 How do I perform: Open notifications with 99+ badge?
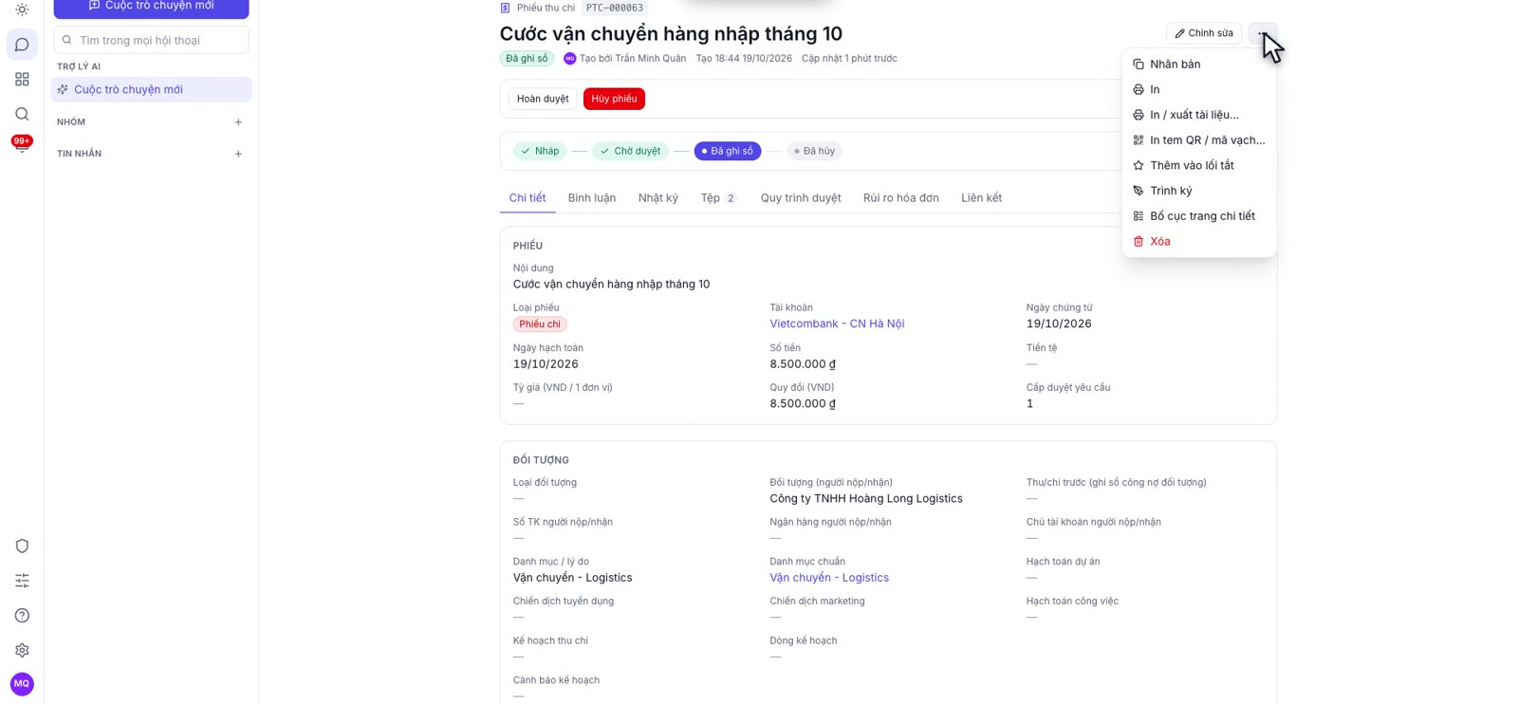pyautogui.click(x=22, y=144)
